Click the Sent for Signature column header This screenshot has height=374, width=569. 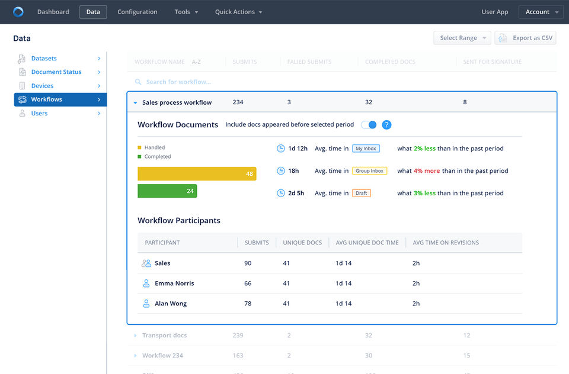[x=492, y=62]
